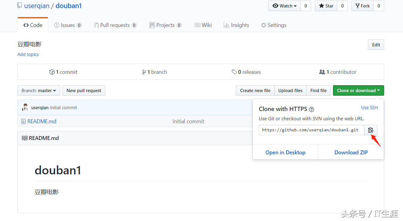Click the branch icon next to 1 branch

pos(144,72)
